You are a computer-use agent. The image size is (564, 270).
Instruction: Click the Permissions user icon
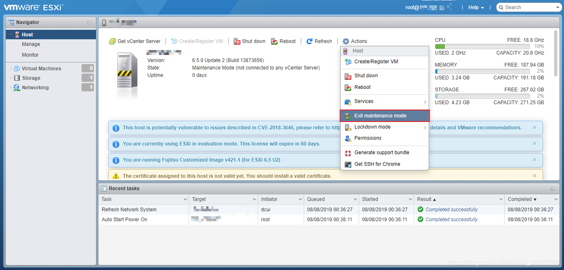[348, 139]
